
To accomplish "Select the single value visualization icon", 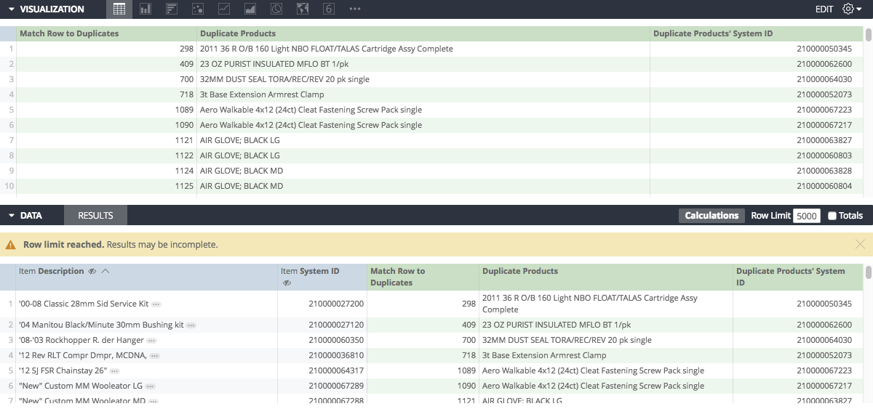I will 329,9.
